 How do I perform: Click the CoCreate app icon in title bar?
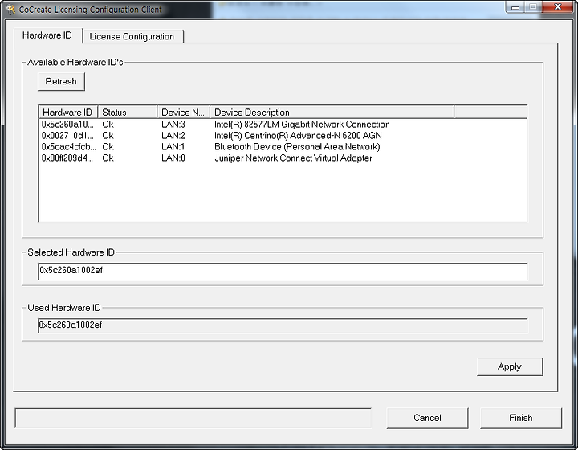tap(10, 9)
